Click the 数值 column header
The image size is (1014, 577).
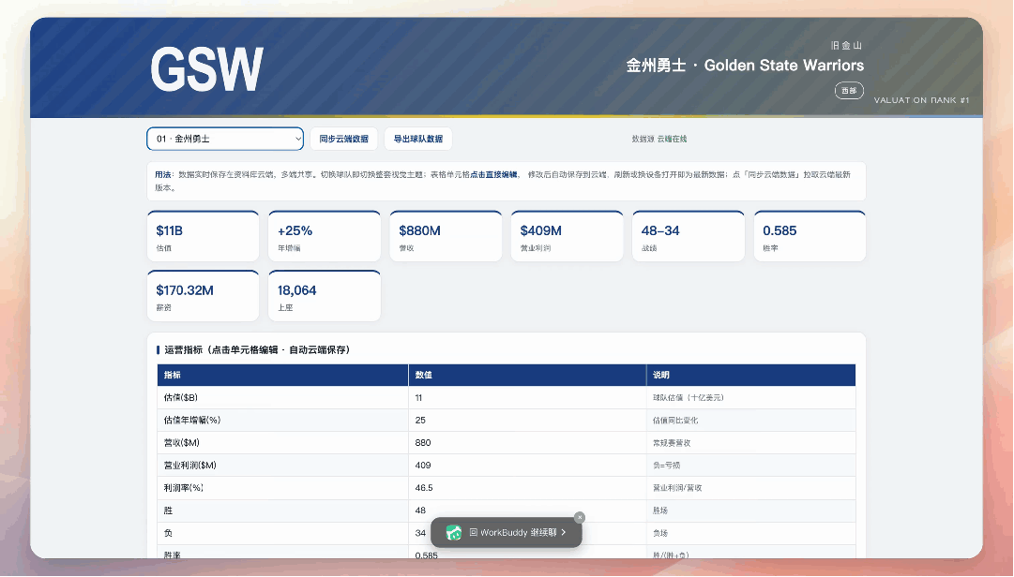point(527,375)
